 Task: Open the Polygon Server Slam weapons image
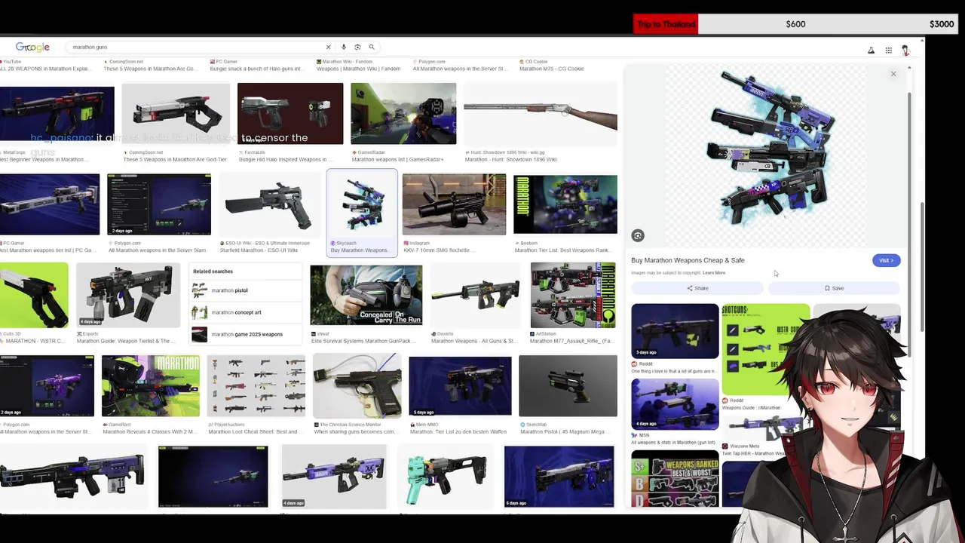tap(159, 204)
